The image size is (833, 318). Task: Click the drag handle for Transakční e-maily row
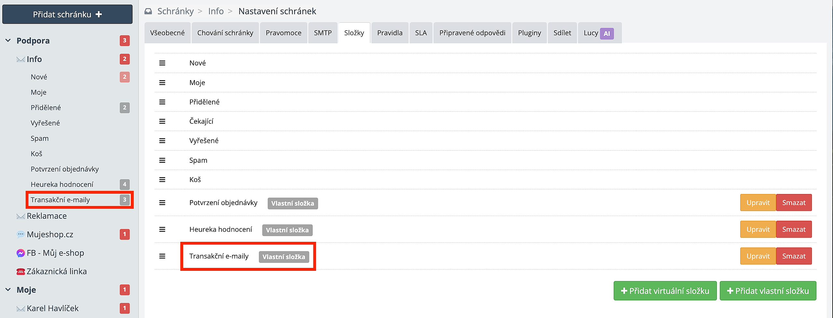(x=162, y=256)
